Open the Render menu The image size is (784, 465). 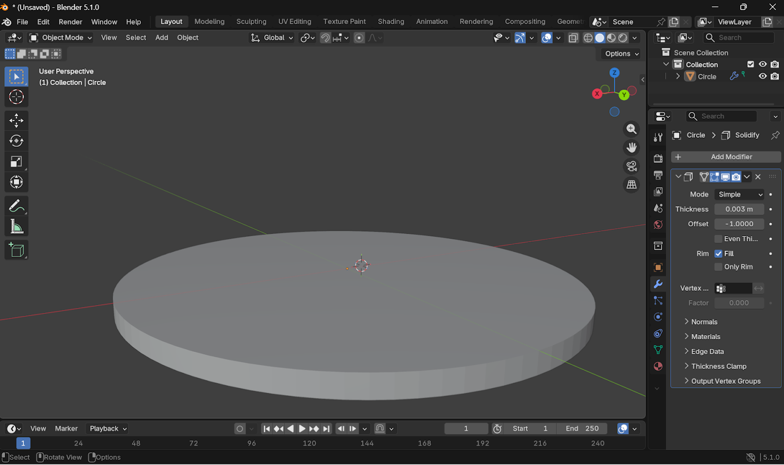pyautogui.click(x=70, y=22)
